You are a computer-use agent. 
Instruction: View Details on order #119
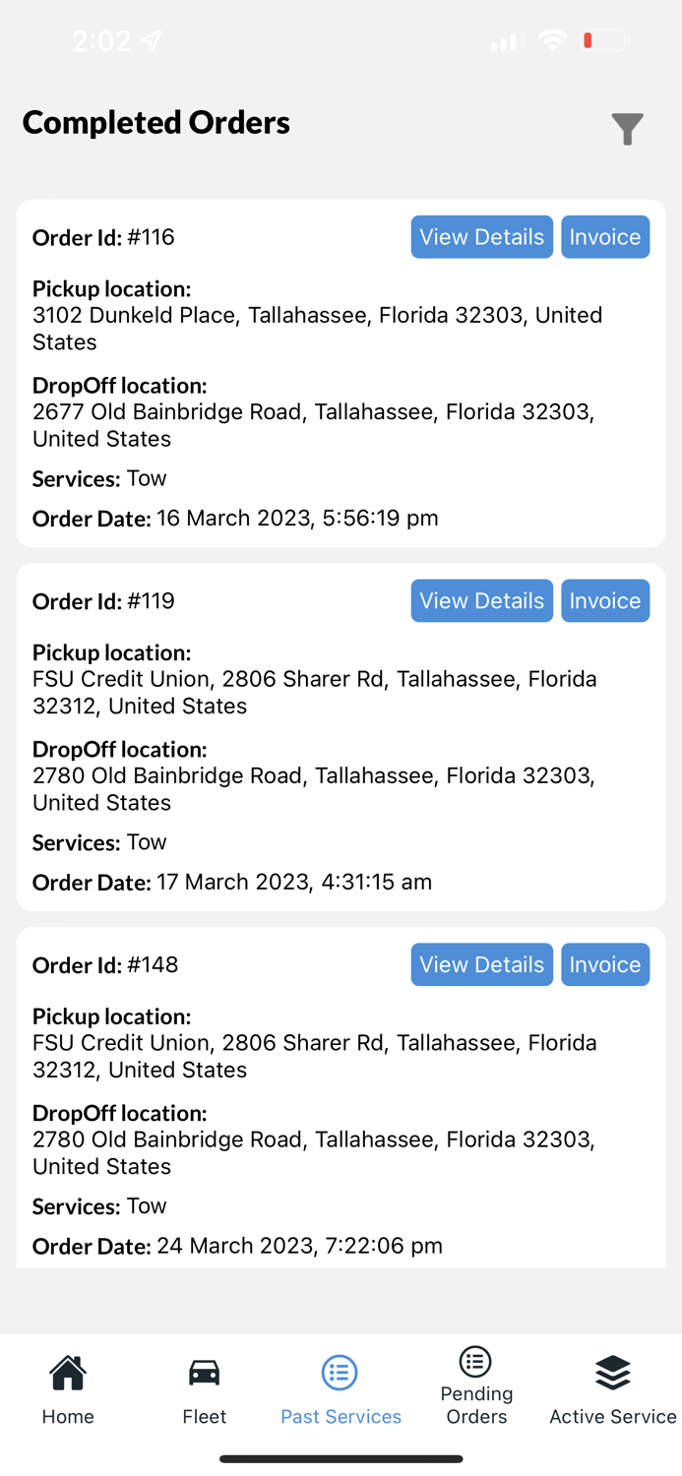click(481, 600)
